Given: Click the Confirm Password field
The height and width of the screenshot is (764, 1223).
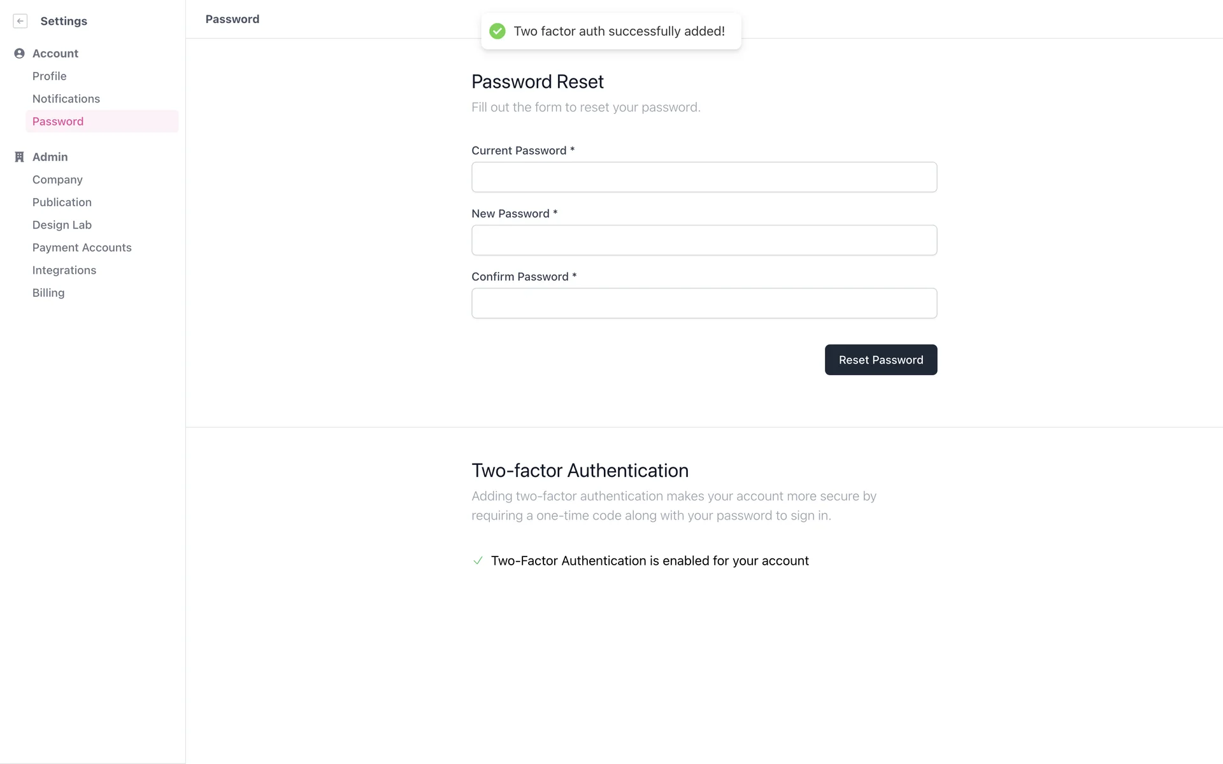Looking at the screenshot, I should pyautogui.click(x=704, y=303).
